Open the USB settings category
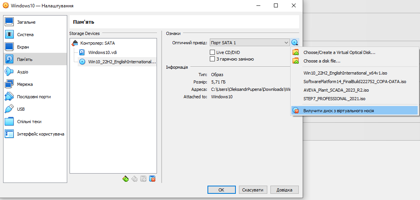 pyautogui.click(x=35, y=109)
